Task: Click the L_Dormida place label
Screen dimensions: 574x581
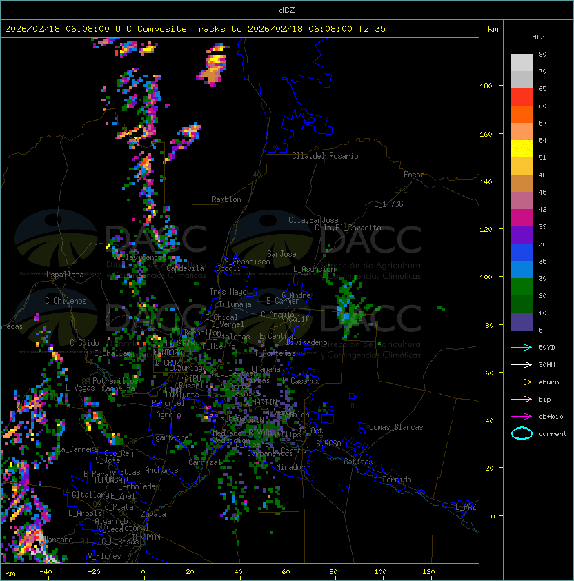Action: [x=393, y=480]
